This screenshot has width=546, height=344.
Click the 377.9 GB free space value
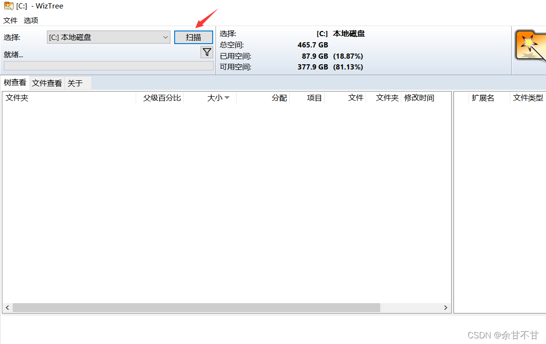point(313,67)
